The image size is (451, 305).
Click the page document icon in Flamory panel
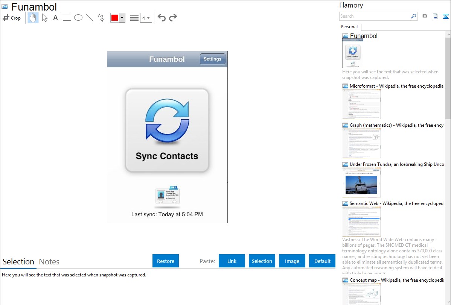point(435,16)
